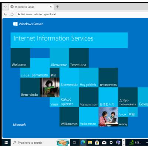Viewport: 148px width, 156px height.
Task: Click the Bem-vindo tile
Action: pyautogui.click(x=30, y=88)
